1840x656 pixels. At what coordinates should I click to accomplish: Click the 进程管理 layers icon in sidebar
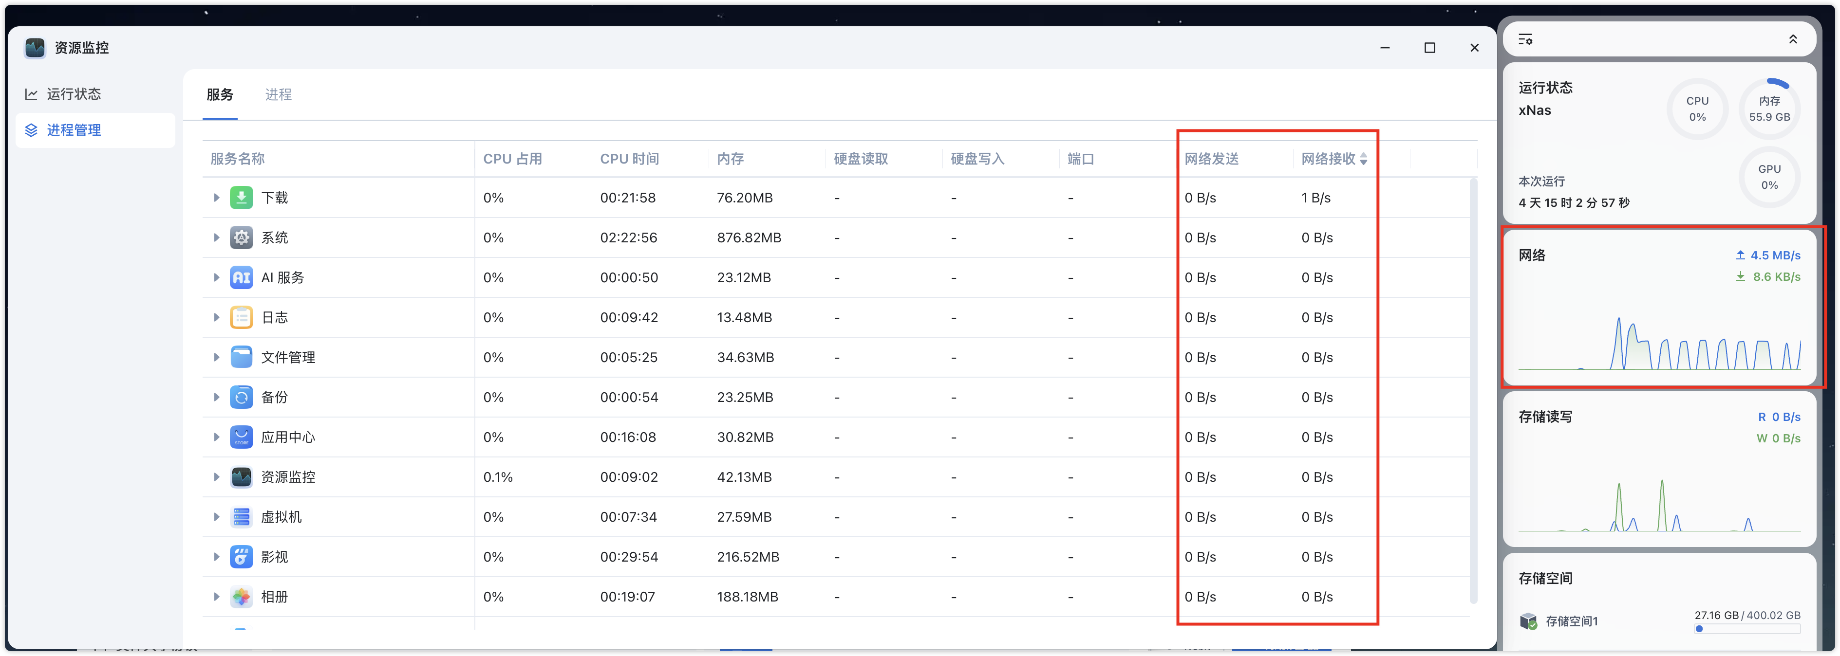[32, 130]
